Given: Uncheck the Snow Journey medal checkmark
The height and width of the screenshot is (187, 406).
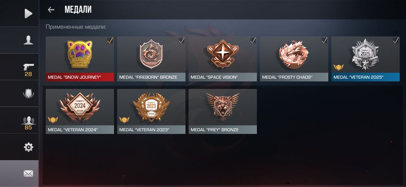Looking at the screenshot, I should pyautogui.click(x=110, y=40).
